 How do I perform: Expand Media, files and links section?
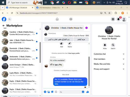tap(109, 64)
